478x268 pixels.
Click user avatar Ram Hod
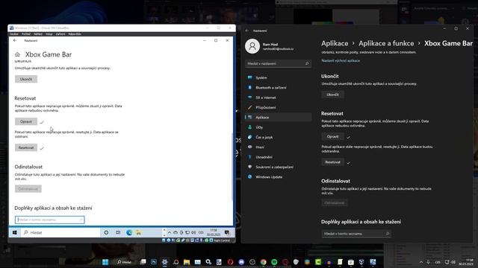[x=252, y=46]
